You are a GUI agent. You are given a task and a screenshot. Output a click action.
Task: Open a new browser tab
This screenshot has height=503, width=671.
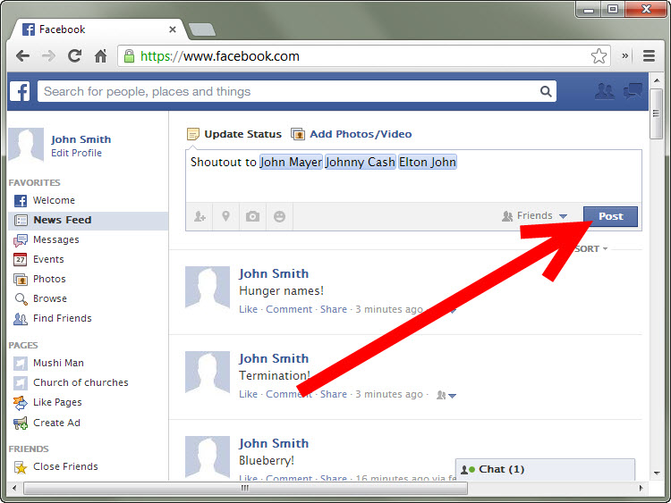[202, 29]
